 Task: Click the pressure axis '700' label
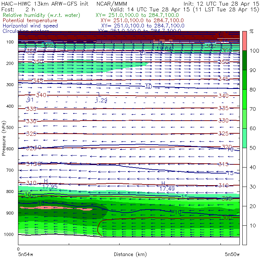coord(10,170)
